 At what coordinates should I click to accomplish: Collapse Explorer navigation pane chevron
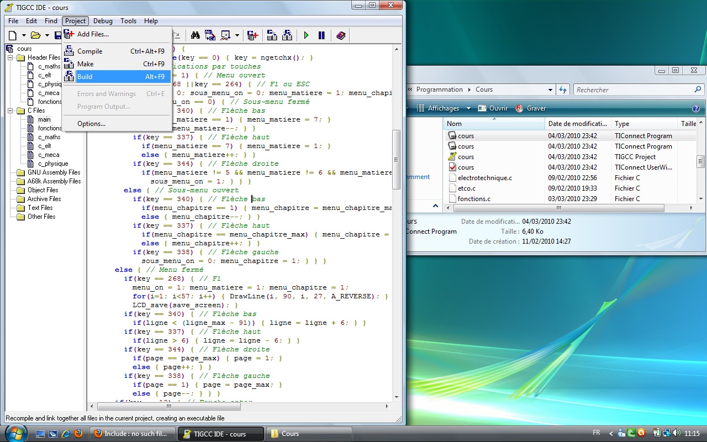(435, 206)
